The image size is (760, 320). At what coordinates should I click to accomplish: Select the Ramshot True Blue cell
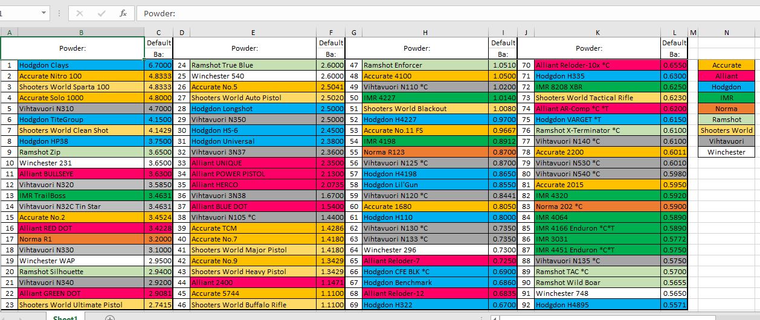coord(253,65)
